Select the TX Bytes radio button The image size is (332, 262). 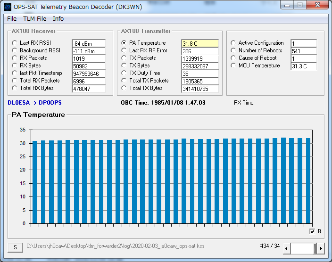pyautogui.click(x=124, y=65)
